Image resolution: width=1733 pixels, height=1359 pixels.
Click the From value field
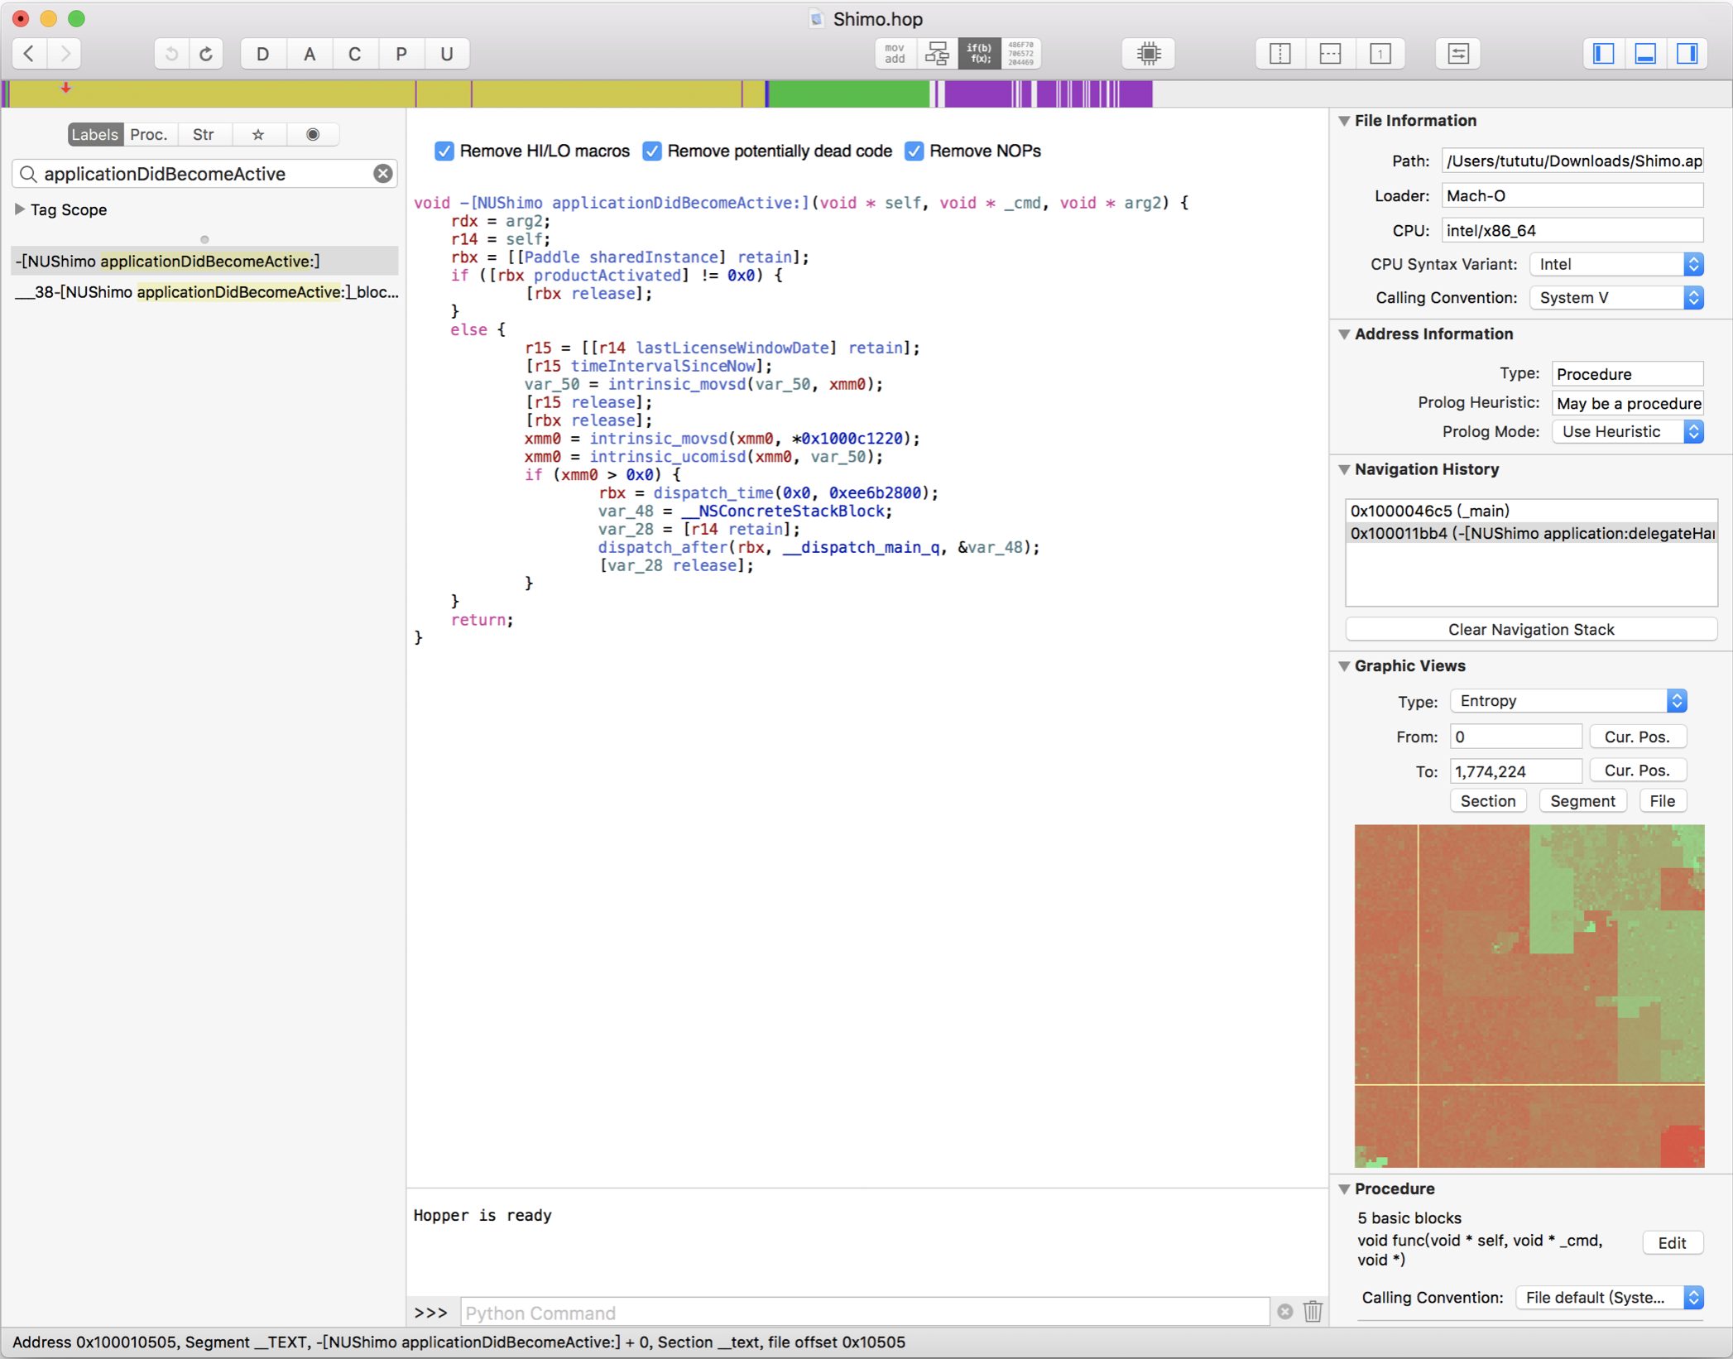(1515, 737)
